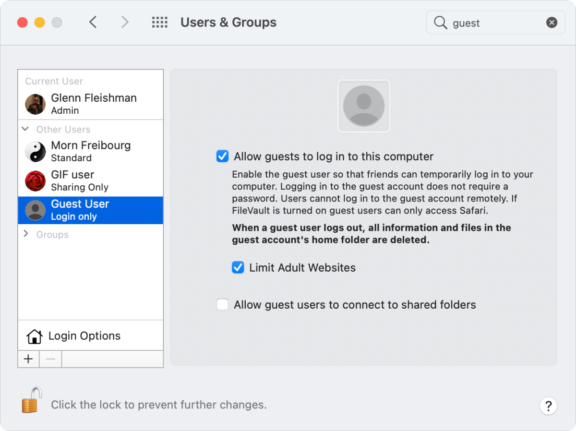Select Glenn Fleishman's account photo

pyautogui.click(x=35, y=104)
